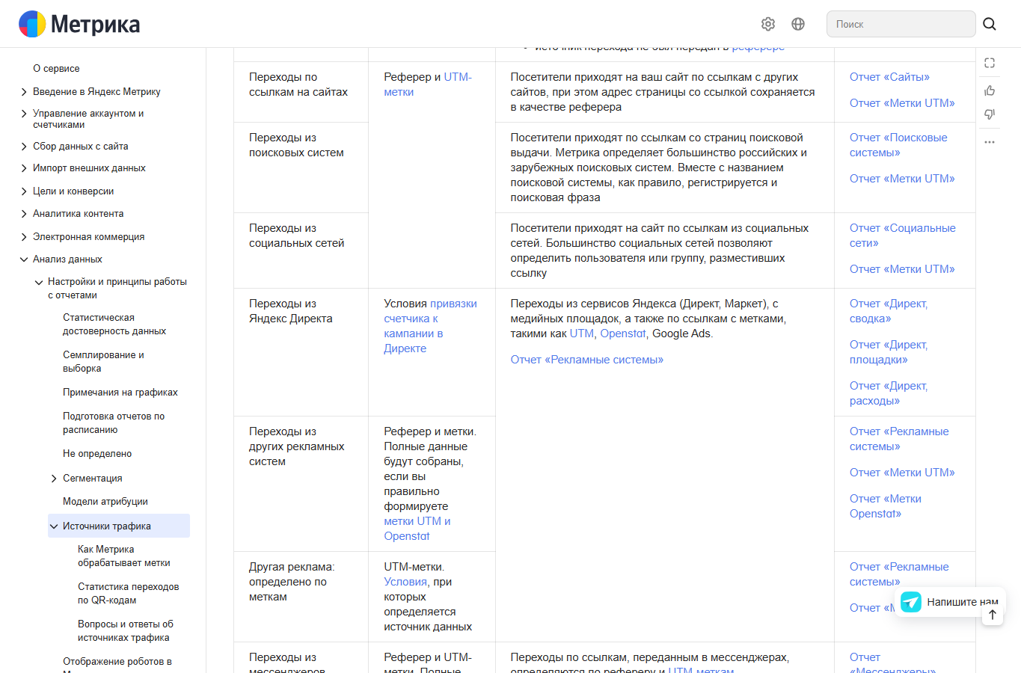Viewport: 1021px width, 673px height.
Task: Click the search magnifier icon
Action: coord(990,24)
